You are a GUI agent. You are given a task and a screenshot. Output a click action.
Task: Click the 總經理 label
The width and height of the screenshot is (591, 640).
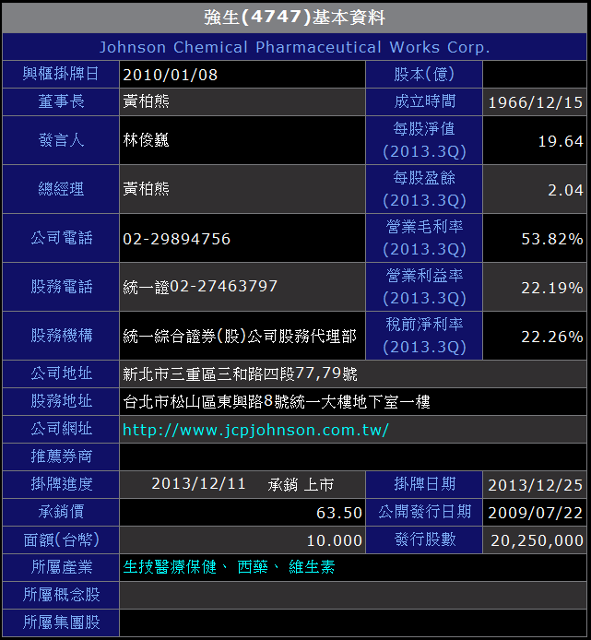pyautogui.click(x=61, y=189)
